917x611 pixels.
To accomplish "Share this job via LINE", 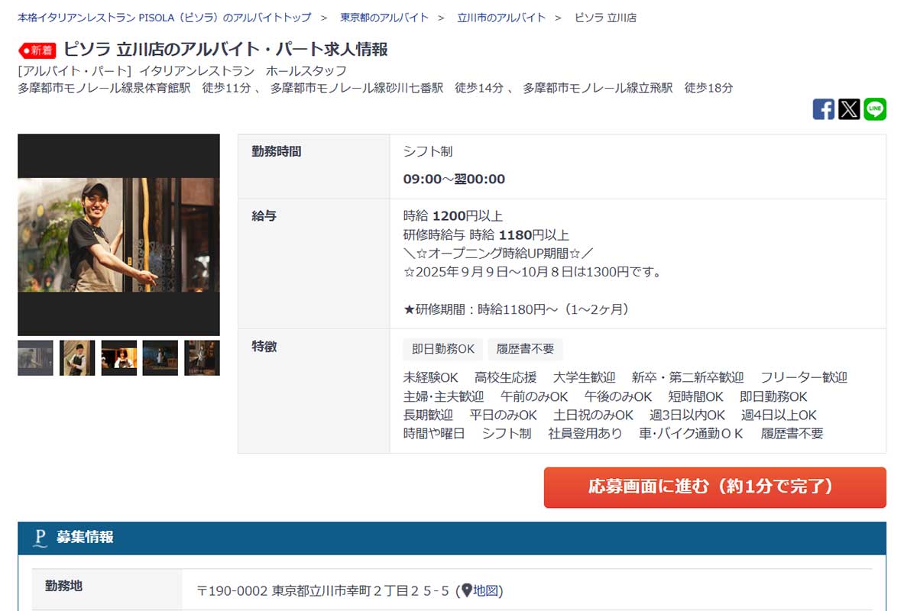I will click(x=875, y=109).
